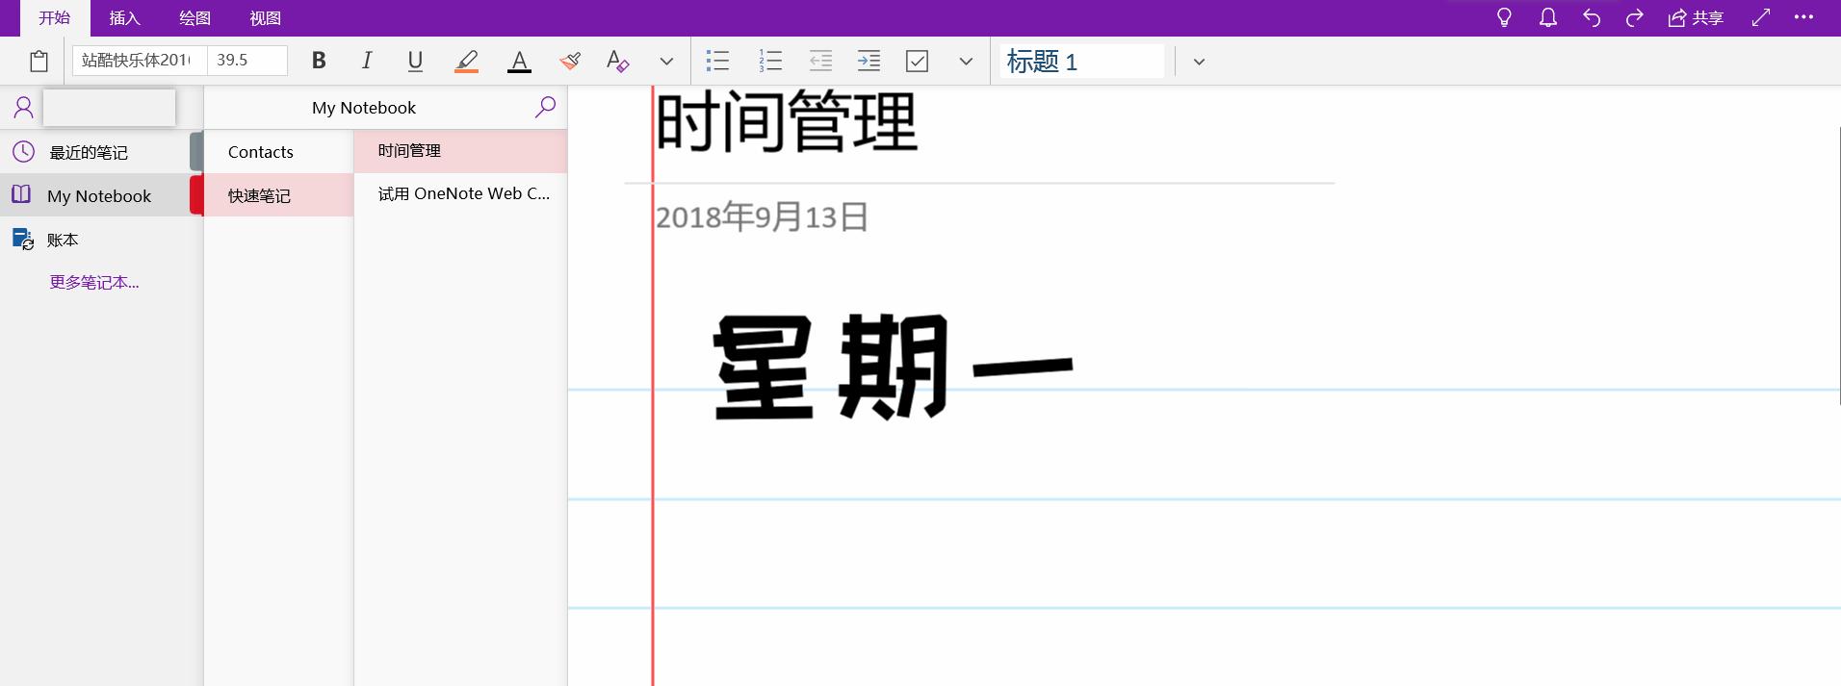Image resolution: width=1841 pixels, height=686 pixels.
Task: Undo the last action
Action: (x=1592, y=17)
